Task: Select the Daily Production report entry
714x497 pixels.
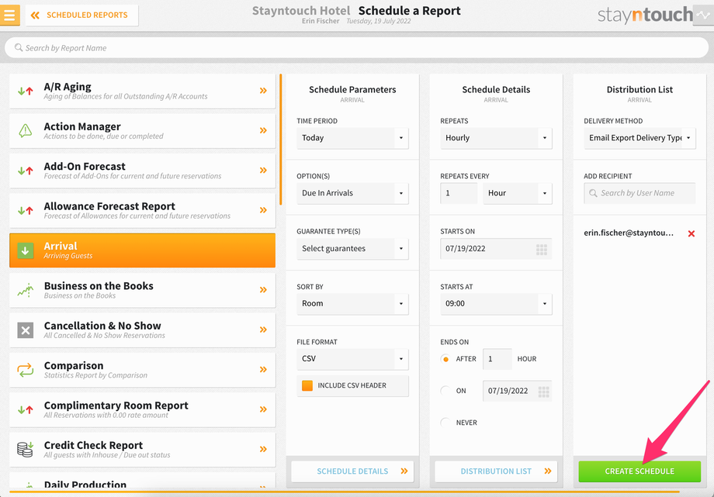Action: [x=142, y=481]
